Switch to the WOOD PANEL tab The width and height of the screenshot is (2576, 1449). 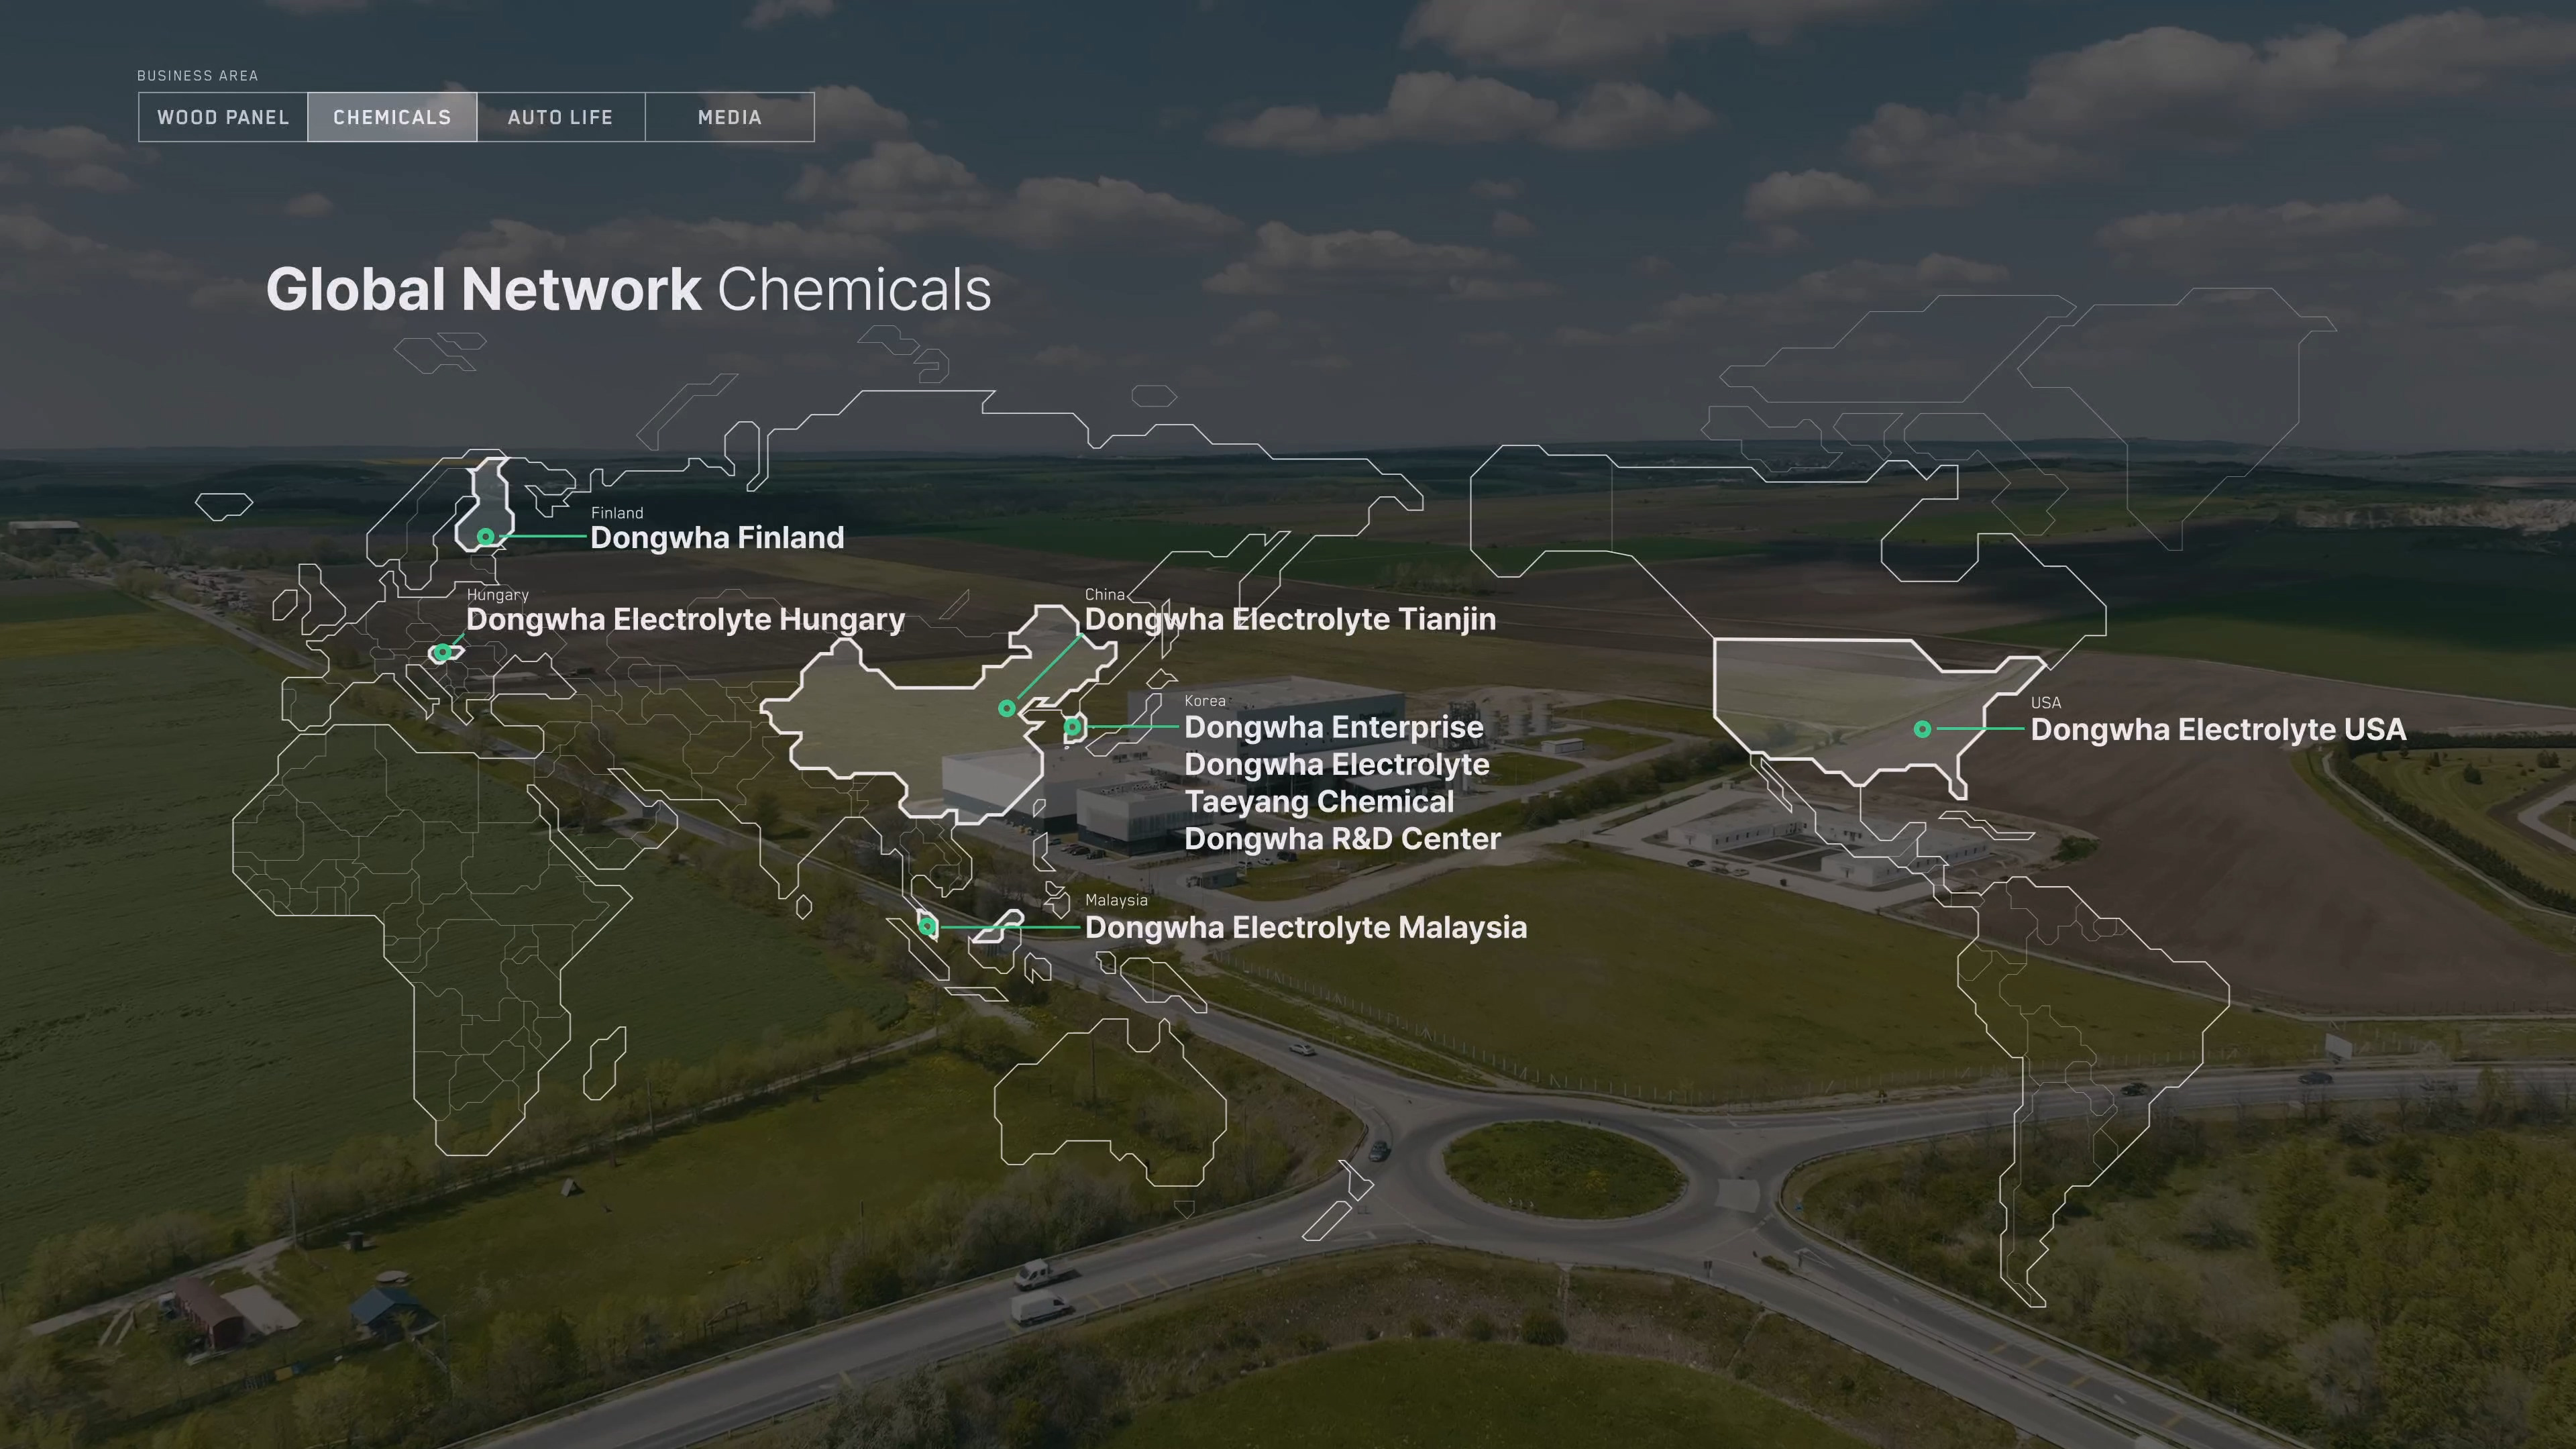[x=223, y=117]
